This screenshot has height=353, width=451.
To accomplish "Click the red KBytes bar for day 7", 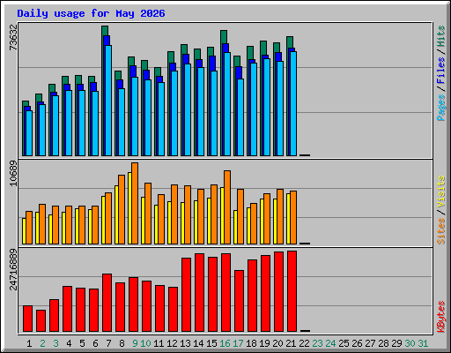I will point(107,303).
